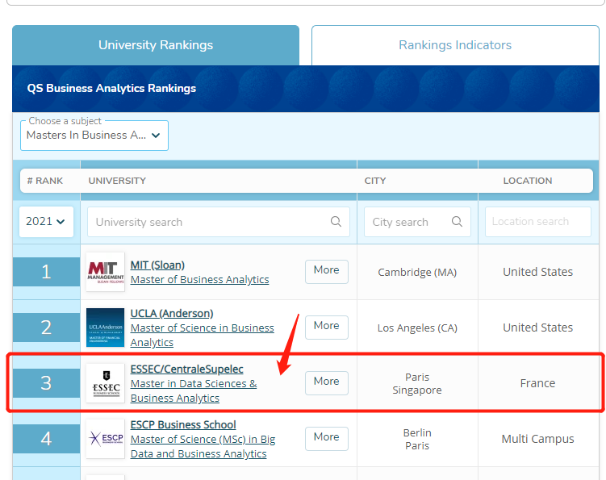606x480 pixels.
Task: Click More button for ESCP Business School
Action: tap(327, 439)
